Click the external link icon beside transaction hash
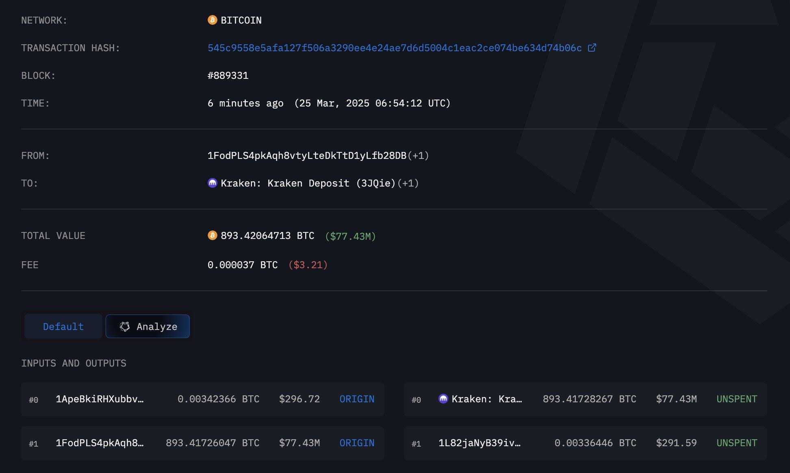 (592, 48)
